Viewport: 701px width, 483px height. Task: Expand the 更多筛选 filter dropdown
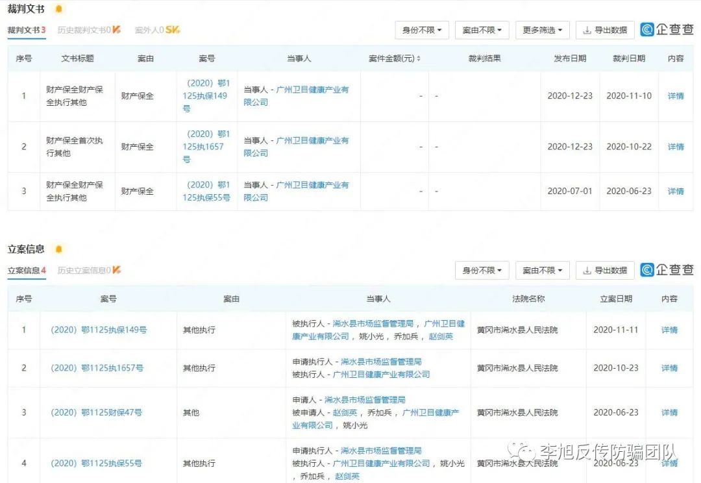[x=543, y=30]
